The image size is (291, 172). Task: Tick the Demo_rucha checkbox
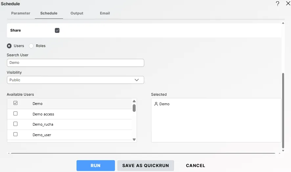tap(15, 124)
